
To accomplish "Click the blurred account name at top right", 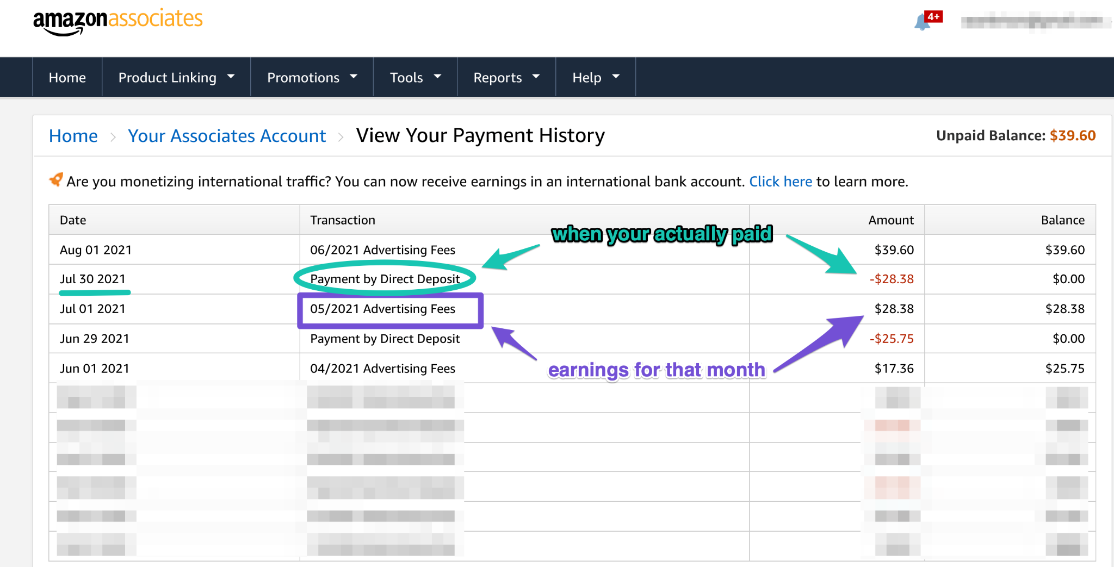I will tap(1036, 22).
